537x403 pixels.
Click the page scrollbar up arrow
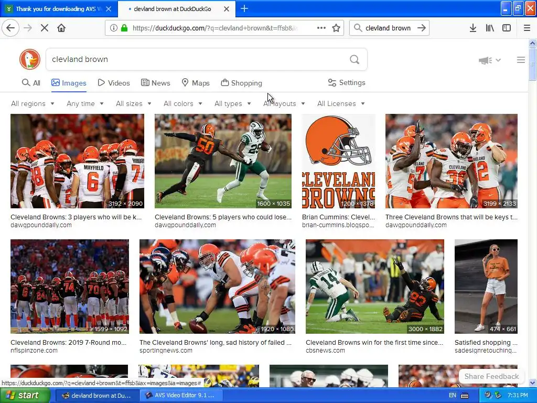click(x=532, y=43)
